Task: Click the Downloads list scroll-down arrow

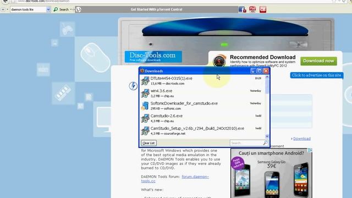Action: click(267, 136)
